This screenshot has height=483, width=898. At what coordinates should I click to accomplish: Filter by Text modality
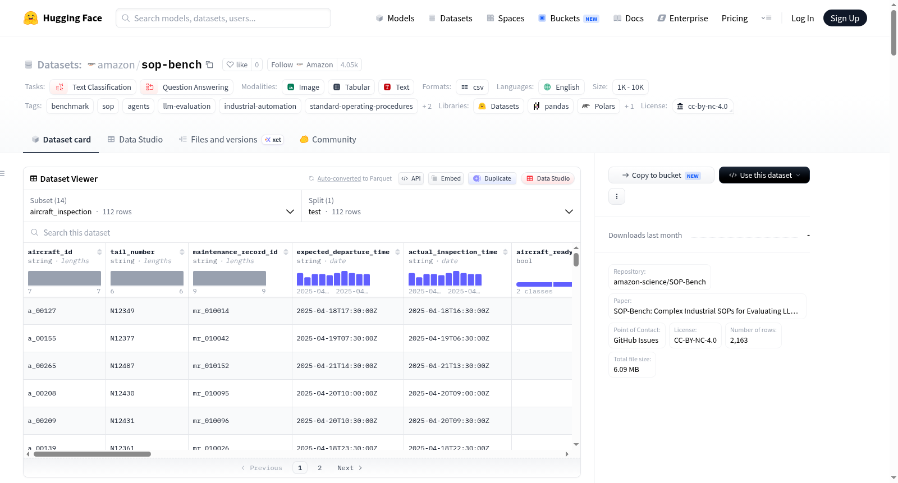(396, 87)
